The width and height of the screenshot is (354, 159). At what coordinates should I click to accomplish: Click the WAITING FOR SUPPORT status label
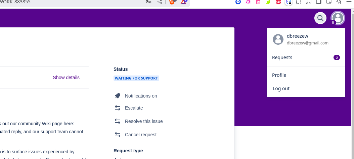coord(136,78)
